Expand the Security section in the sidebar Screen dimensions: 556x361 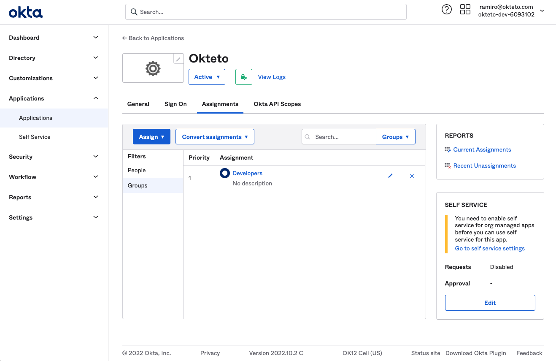click(x=54, y=157)
